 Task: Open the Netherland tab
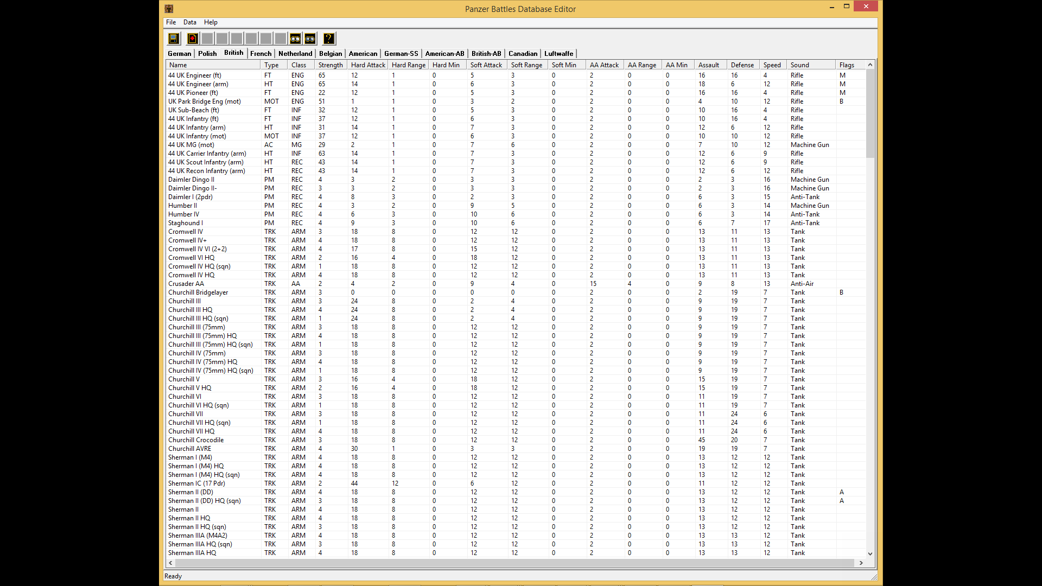tap(295, 54)
